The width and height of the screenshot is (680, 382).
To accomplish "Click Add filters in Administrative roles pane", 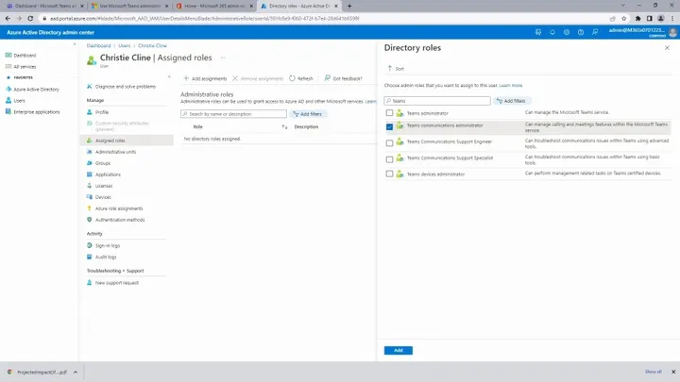I will tap(308, 114).
